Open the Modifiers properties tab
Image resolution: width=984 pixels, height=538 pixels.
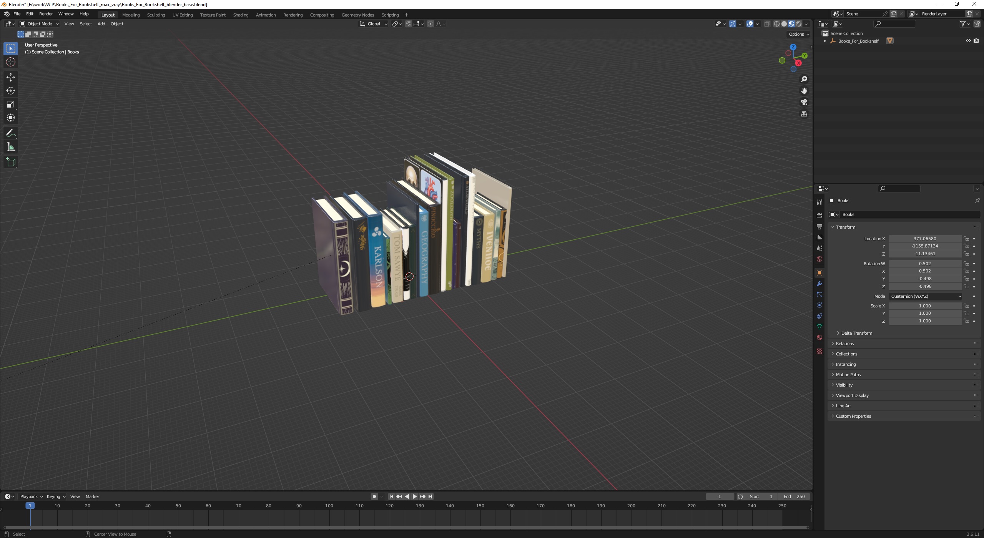[x=819, y=284]
